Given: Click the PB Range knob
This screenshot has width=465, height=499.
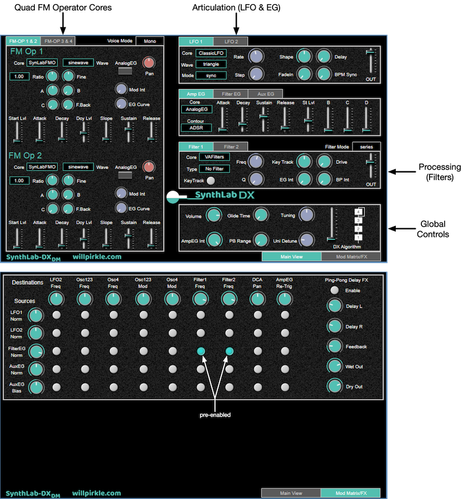Looking at the screenshot, I should pos(261,240).
